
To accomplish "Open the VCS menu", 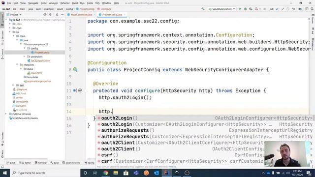I will point(97,3).
